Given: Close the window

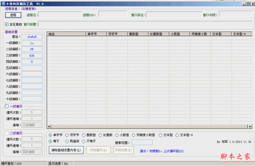Looking at the screenshot, I should pyautogui.click(x=253, y=4).
